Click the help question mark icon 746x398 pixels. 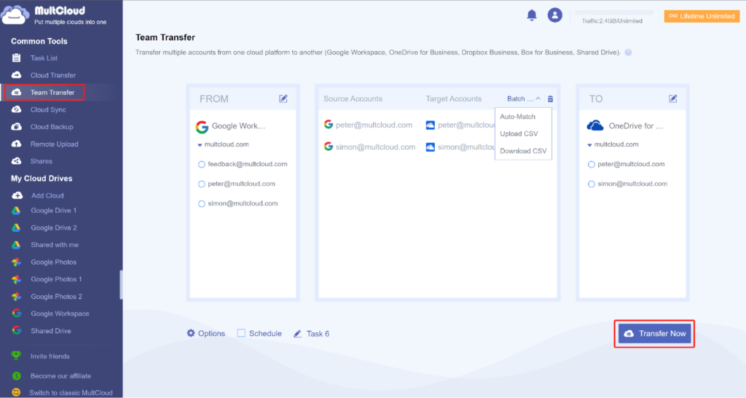click(628, 52)
